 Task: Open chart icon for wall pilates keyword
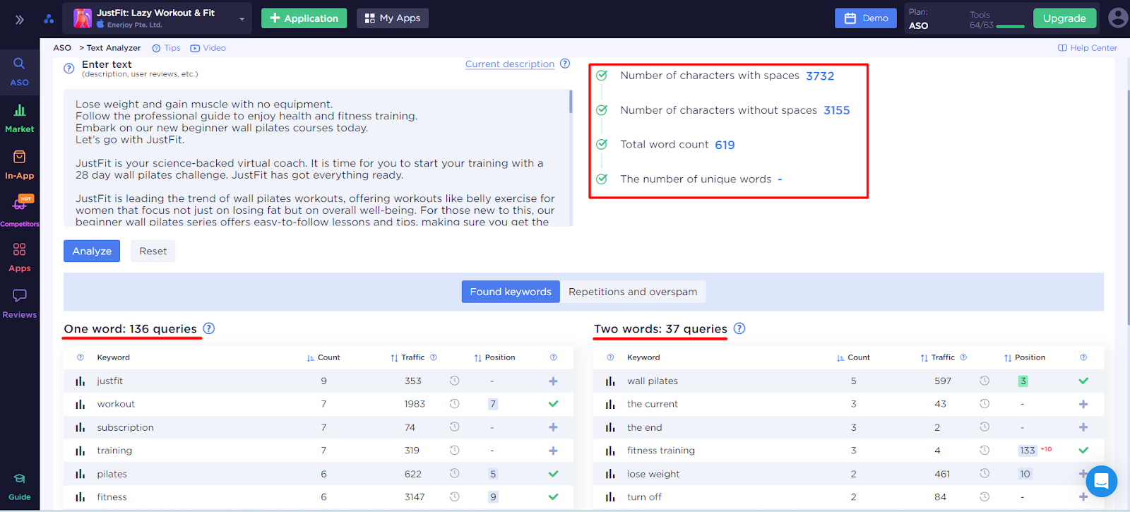click(610, 381)
